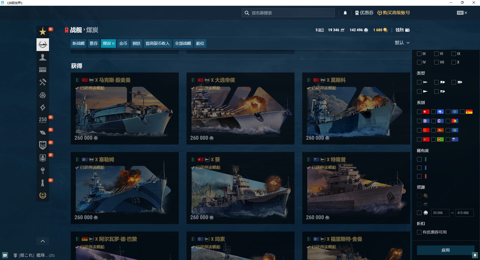This screenshot has height=260, width=480.
Task: Expand the 默认 sort order dropdown
Action: pyautogui.click(x=402, y=43)
